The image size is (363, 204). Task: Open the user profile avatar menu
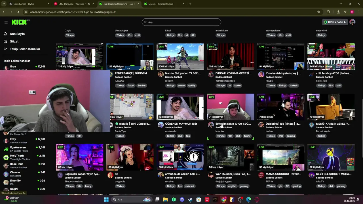pyautogui.click(x=353, y=22)
